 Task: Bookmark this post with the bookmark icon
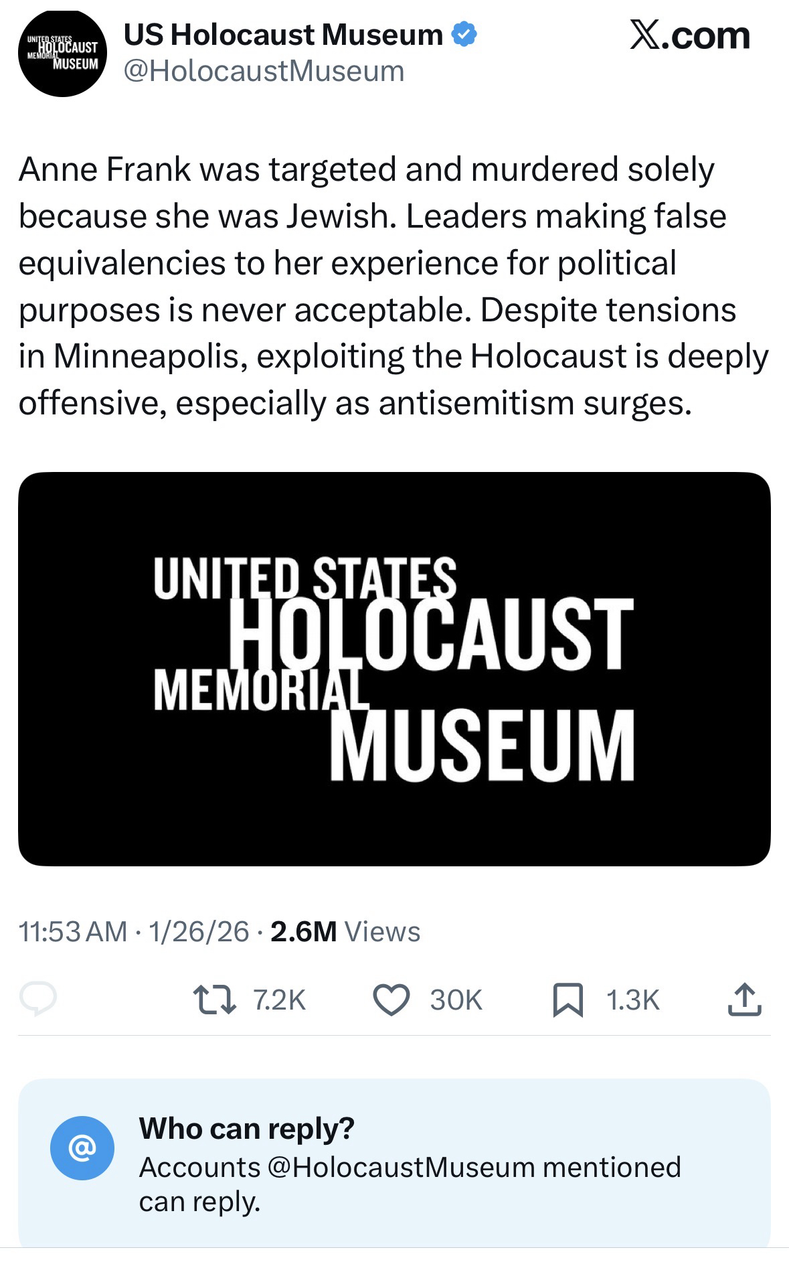(567, 1000)
